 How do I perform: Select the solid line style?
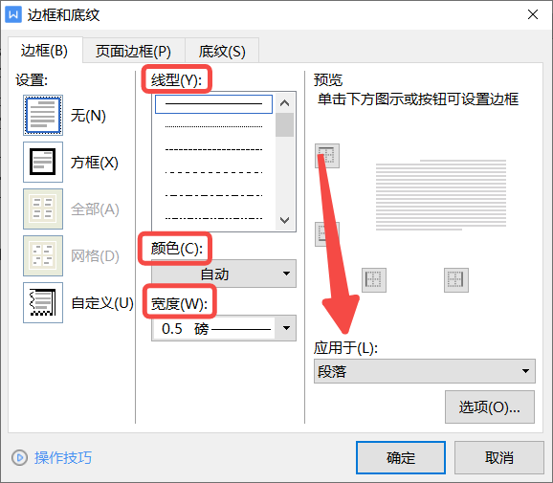click(x=213, y=104)
